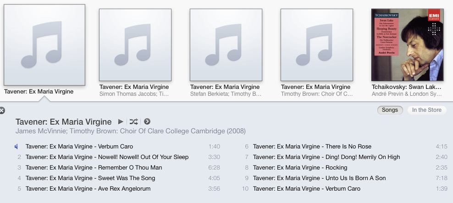Click the now-playing speaker icon
Screen dimensions: 453x203
17,147
